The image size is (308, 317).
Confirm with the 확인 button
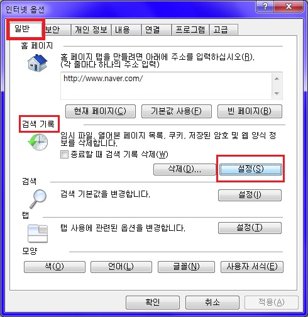coord(153,303)
